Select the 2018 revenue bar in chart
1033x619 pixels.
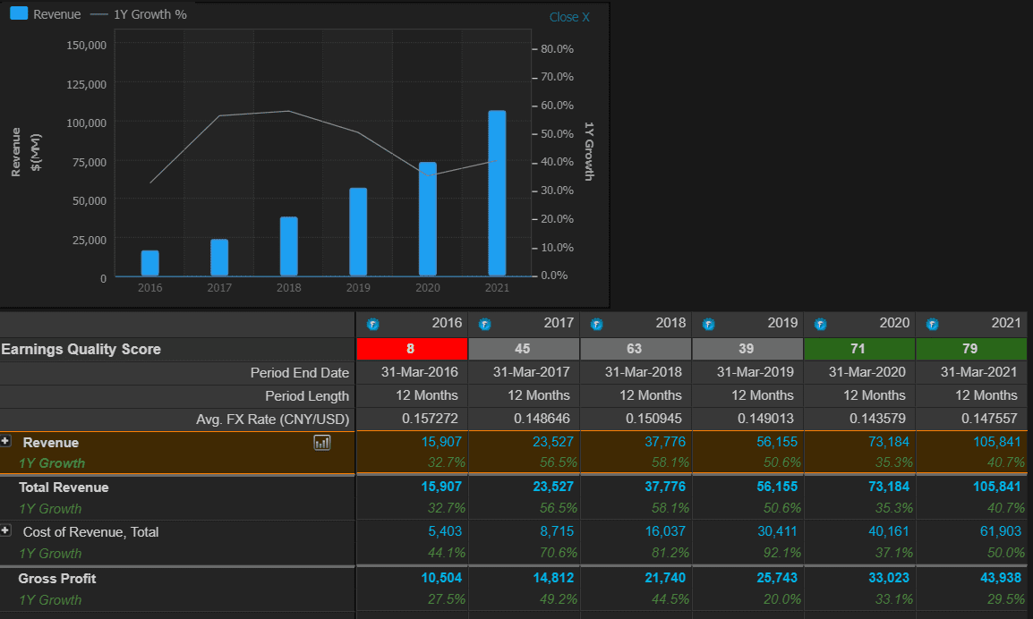point(288,246)
